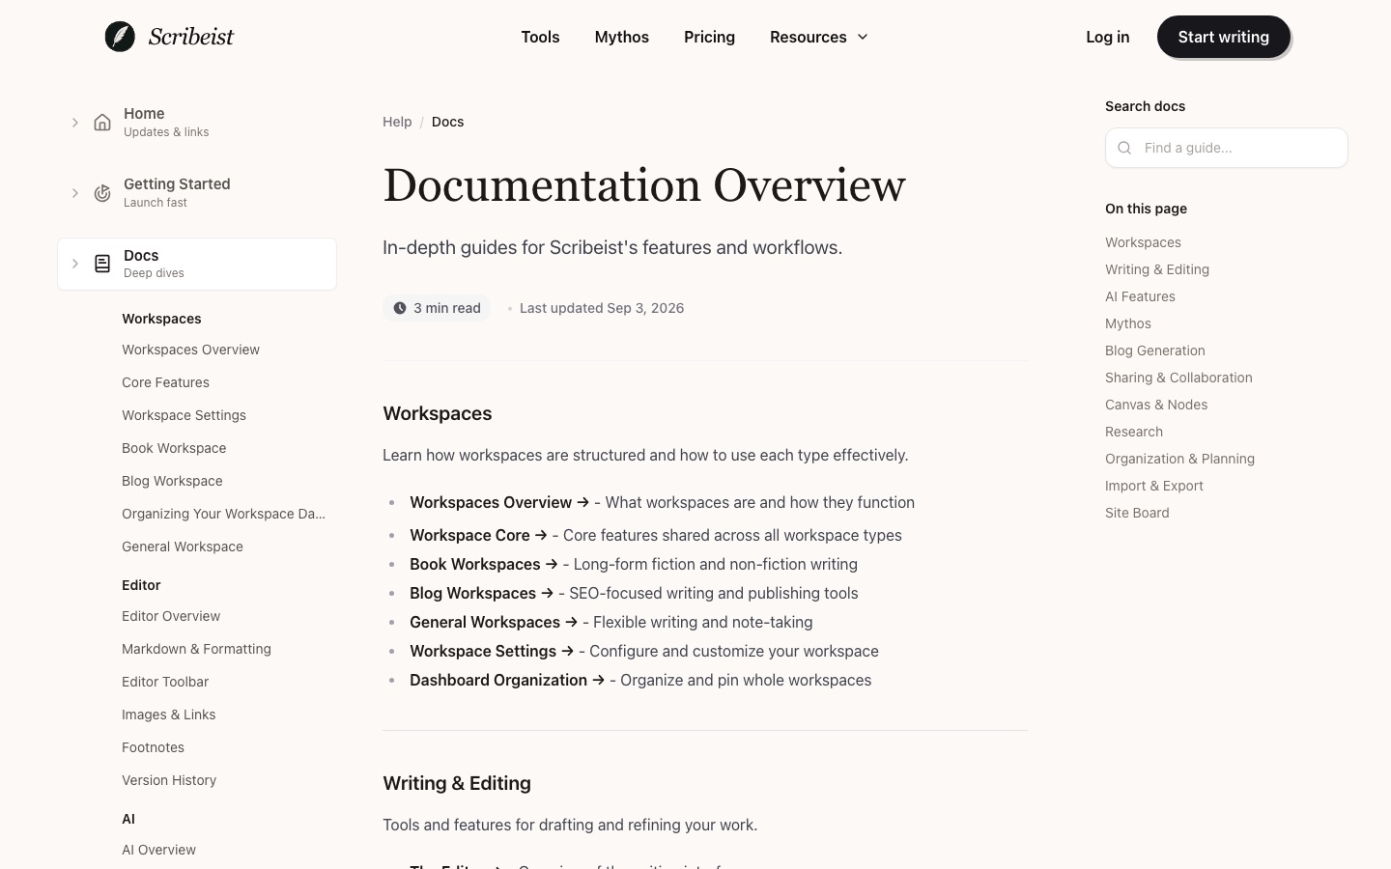The width and height of the screenshot is (1391, 869).
Task: Select Markdown & Formatting in sidebar
Action: [x=196, y=649]
